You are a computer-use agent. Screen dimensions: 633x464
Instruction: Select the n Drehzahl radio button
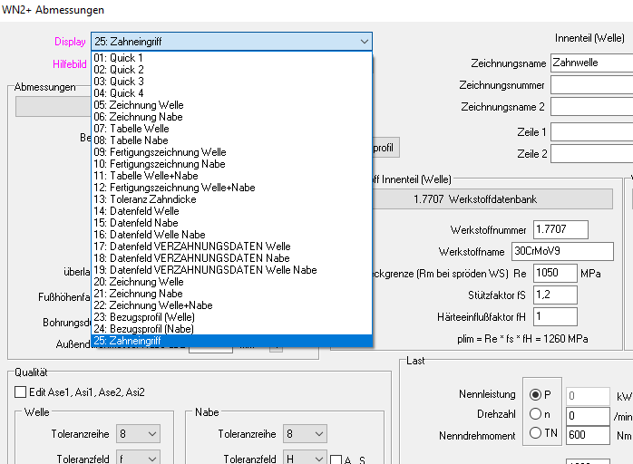pyautogui.click(x=535, y=415)
